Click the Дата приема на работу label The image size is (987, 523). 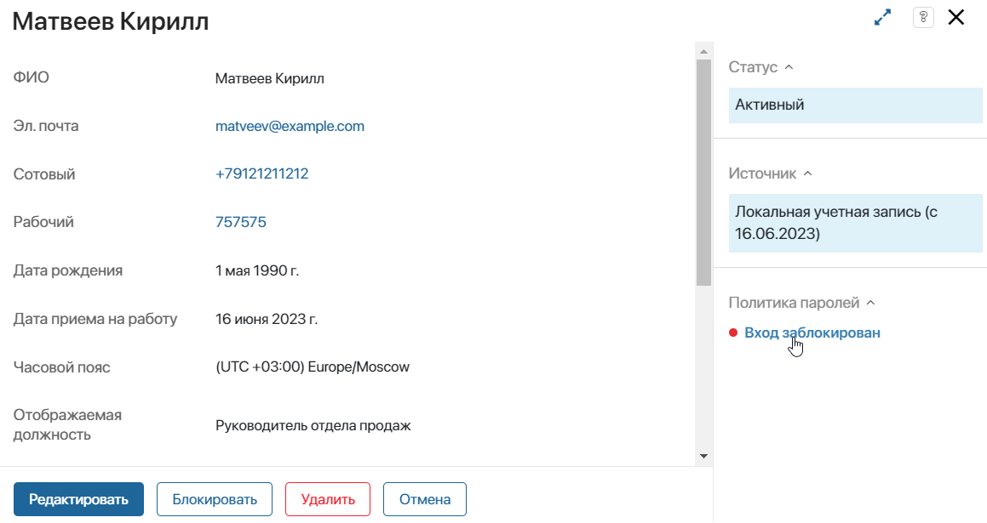tap(95, 319)
